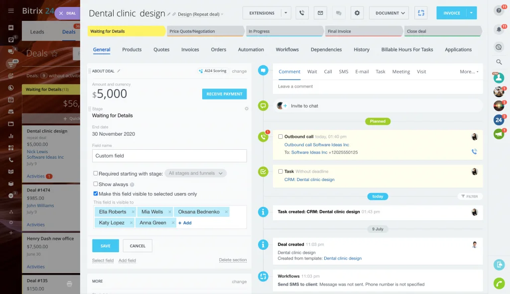Open the gear settings icon in header
Viewport: 510px width, 294px height.
click(357, 13)
